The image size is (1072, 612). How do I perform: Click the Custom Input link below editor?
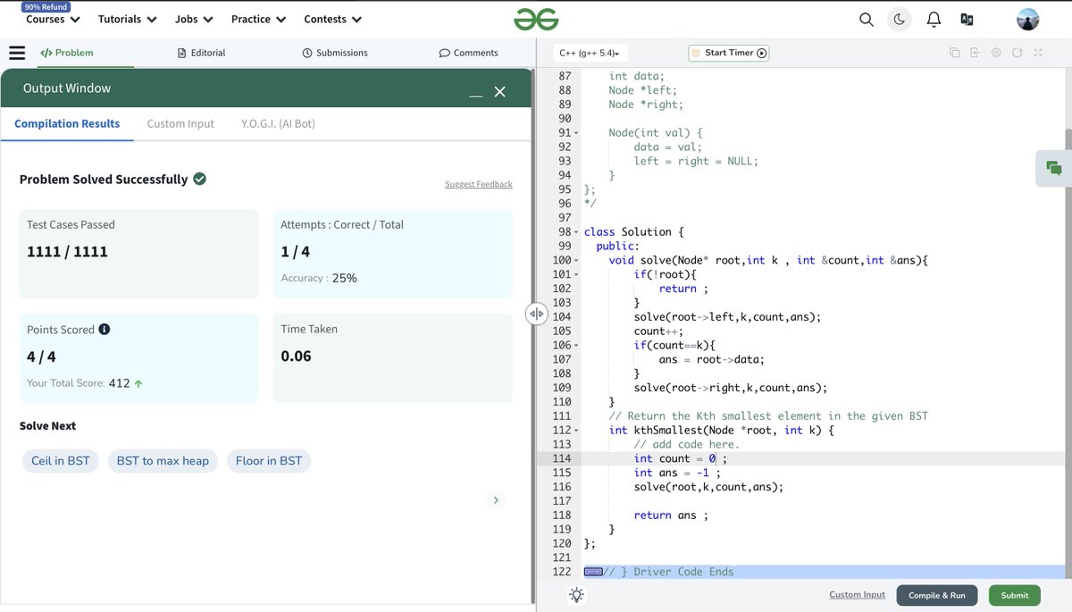coord(857,594)
